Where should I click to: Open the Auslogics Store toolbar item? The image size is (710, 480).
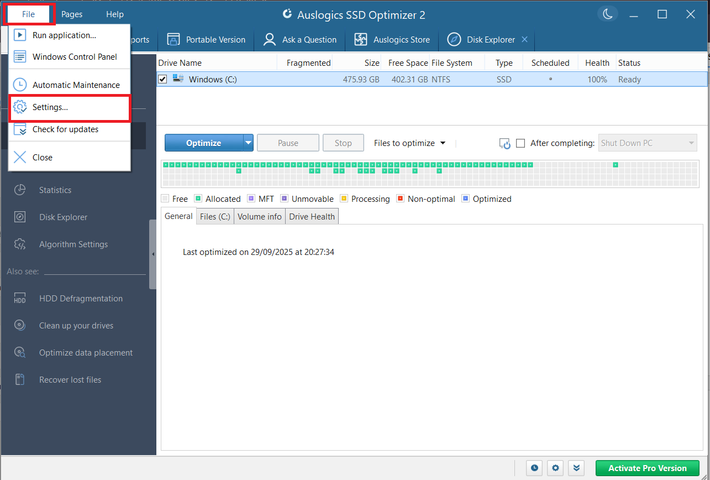(392, 40)
